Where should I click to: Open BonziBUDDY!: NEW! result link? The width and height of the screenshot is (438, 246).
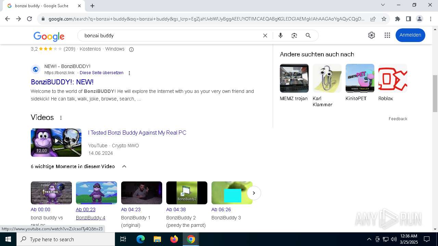pos(62,82)
